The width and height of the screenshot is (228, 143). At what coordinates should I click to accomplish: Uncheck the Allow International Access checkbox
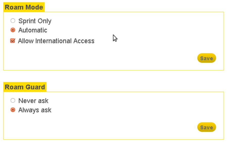click(13, 41)
